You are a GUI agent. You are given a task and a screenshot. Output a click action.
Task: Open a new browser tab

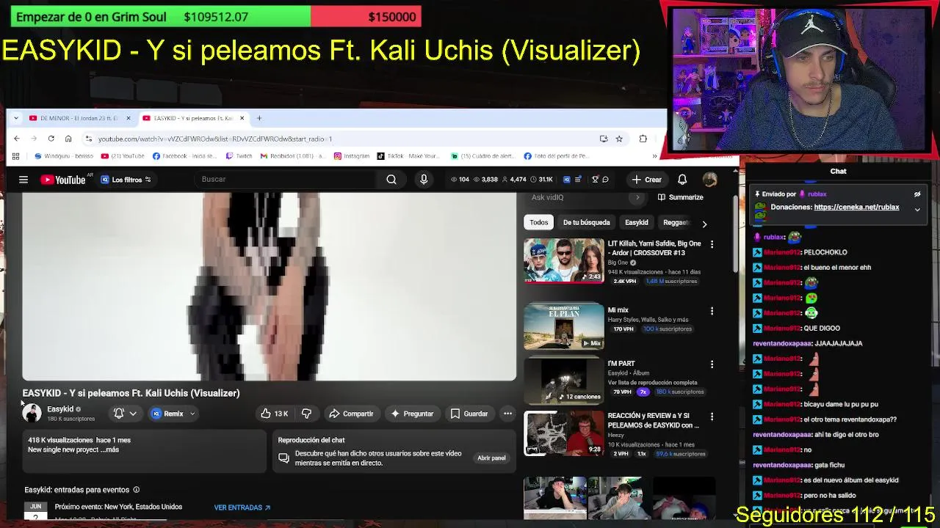pyautogui.click(x=258, y=118)
